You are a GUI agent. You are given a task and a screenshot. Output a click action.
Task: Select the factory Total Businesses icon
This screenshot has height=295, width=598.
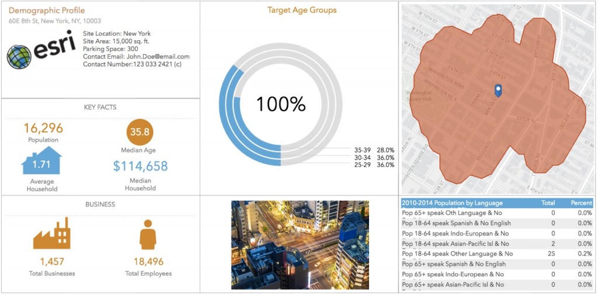pos(51,233)
